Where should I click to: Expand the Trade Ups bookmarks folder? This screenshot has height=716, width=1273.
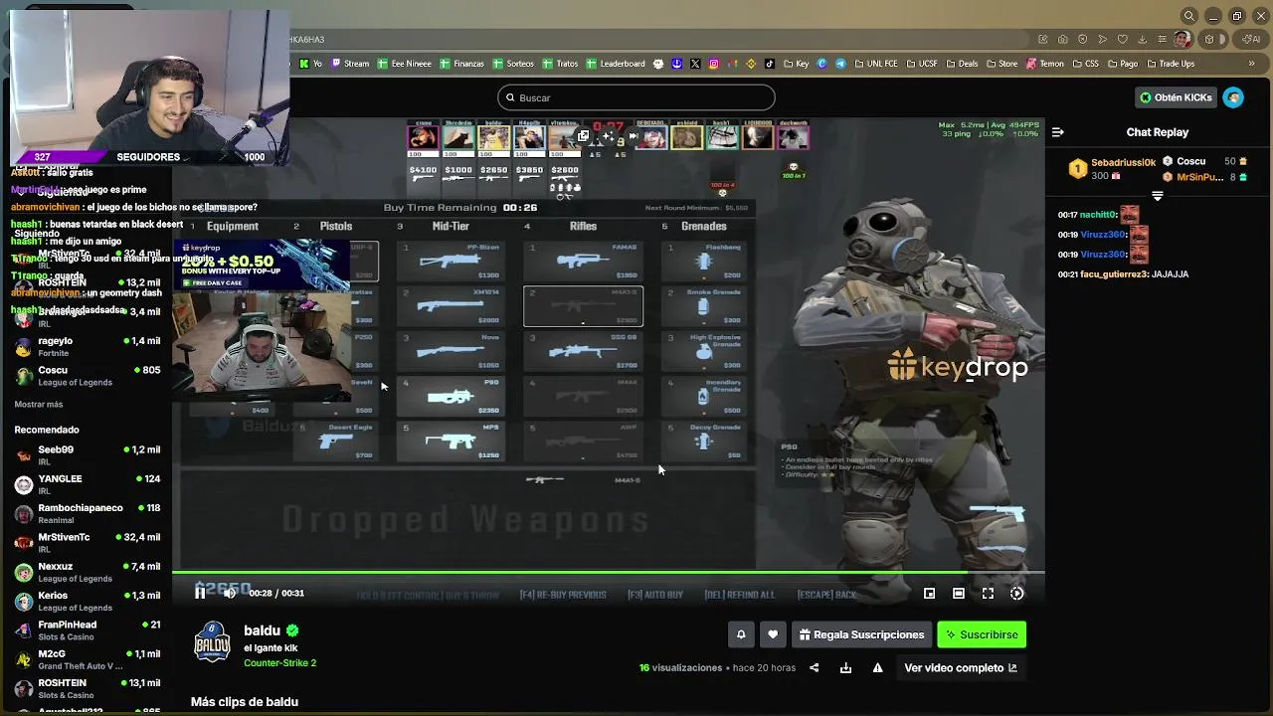[x=1169, y=64]
